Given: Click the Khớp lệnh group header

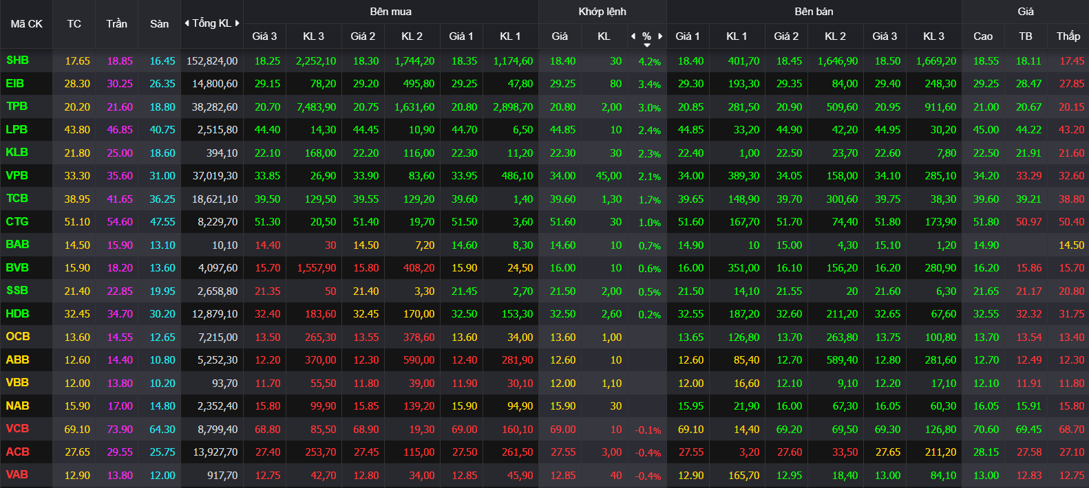Looking at the screenshot, I should [x=602, y=12].
